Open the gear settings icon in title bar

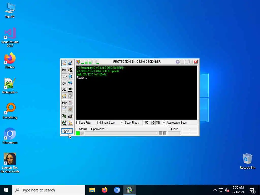tap(177, 62)
